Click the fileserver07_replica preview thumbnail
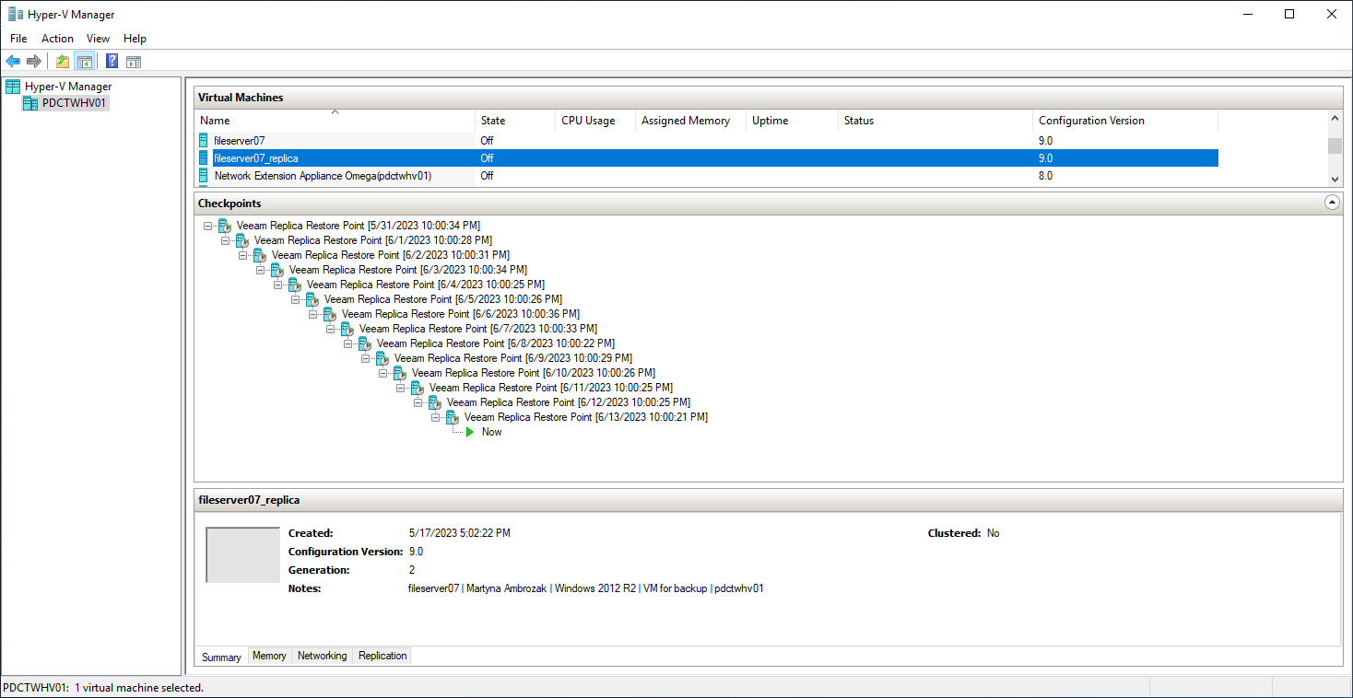Screen dimensions: 1353x698 242,554
